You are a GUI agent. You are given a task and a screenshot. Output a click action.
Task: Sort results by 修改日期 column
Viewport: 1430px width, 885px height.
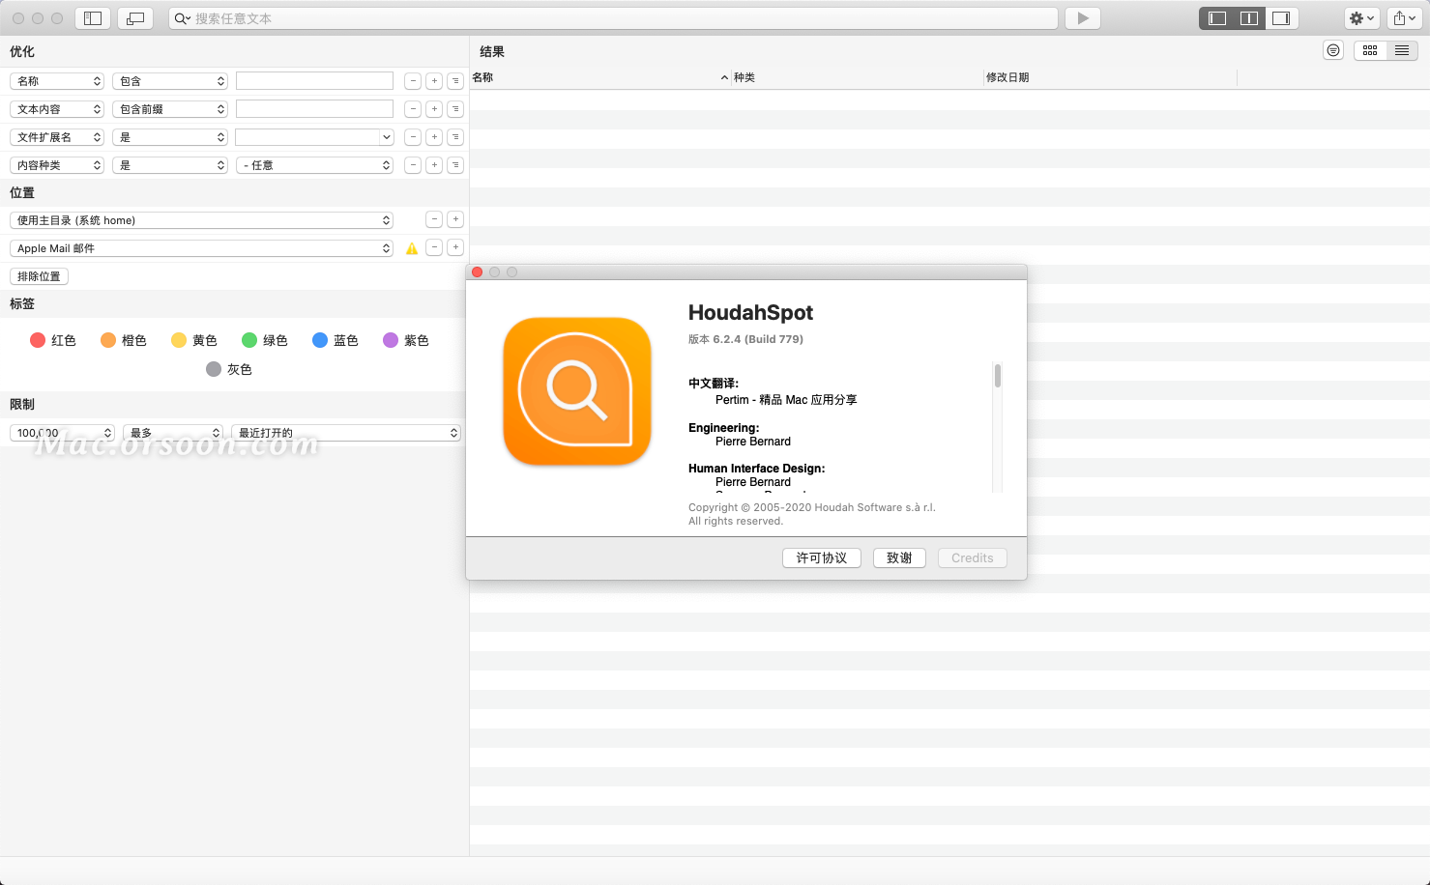[1110, 77]
